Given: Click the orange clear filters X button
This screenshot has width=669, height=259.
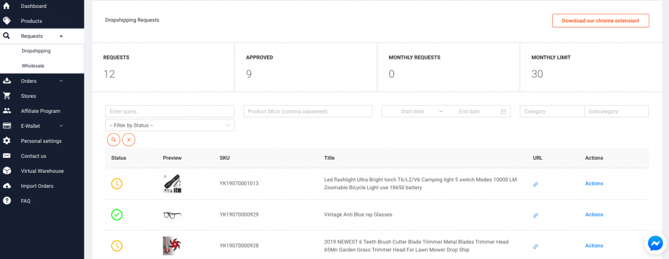Looking at the screenshot, I should coord(129,140).
